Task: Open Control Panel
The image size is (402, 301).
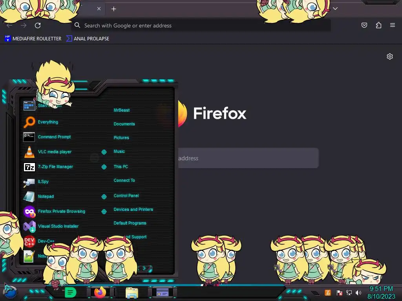Action: 126,196
